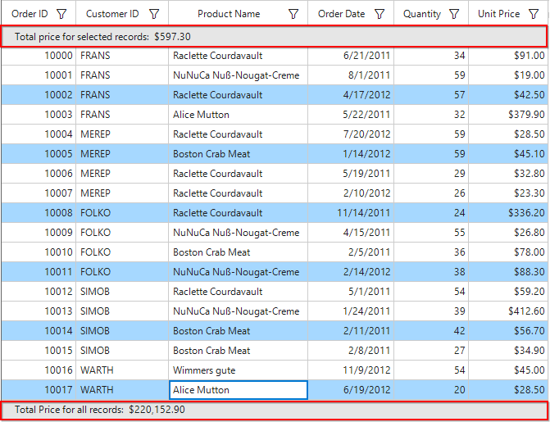The width and height of the screenshot is (550, 422).
Task: Click the order date 1/14/2012
Action: pyautogui.click(x=351, y=154)
